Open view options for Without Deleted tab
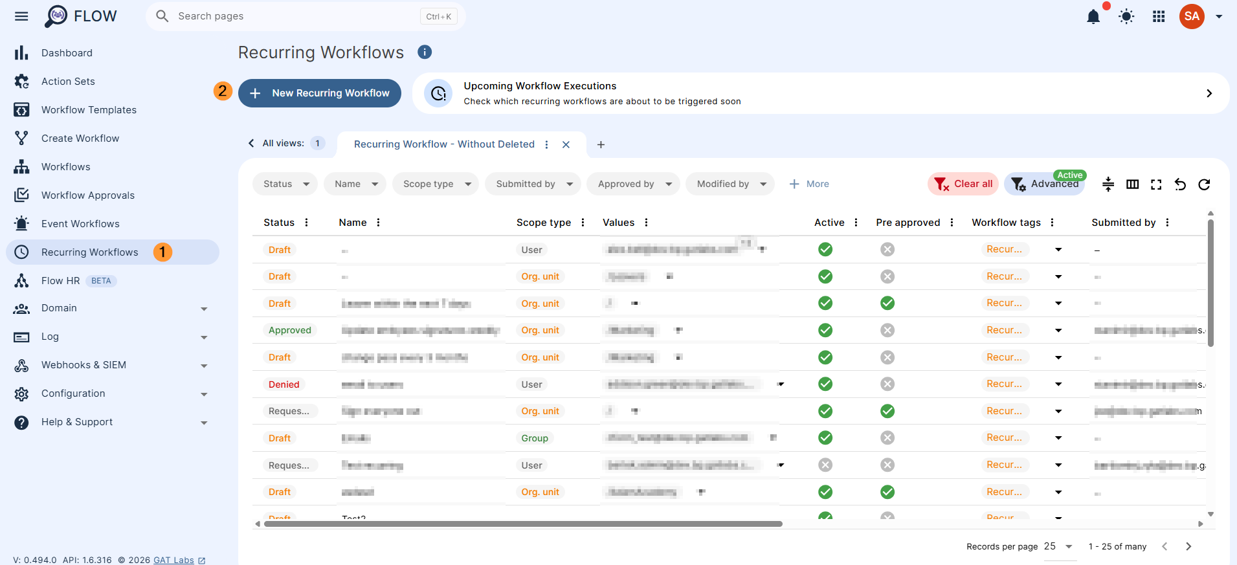Viewport: 1237px width, 565px height. pyautogui.click(x=546, y=144)
